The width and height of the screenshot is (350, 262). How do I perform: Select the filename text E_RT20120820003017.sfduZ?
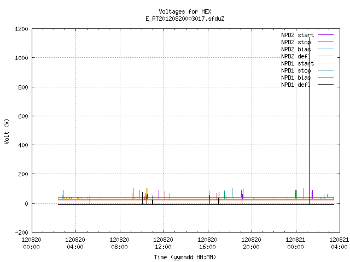tap(185, 19)
